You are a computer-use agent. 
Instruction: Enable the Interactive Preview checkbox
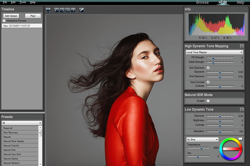click(4, 20)
